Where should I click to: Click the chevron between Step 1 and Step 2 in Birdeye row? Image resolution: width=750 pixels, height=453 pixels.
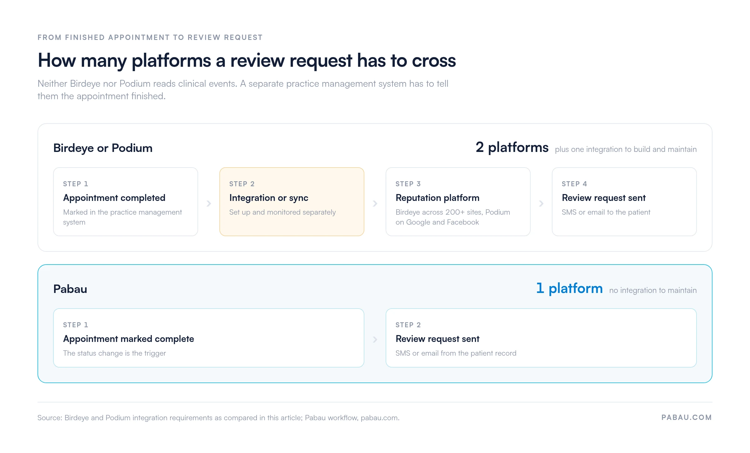(x=209, y=203)
